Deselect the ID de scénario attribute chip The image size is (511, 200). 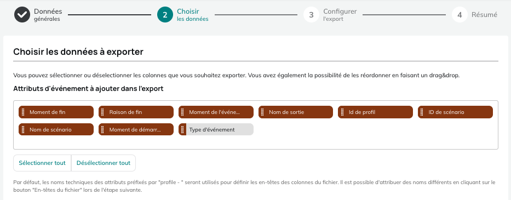(x=455, y=112)
